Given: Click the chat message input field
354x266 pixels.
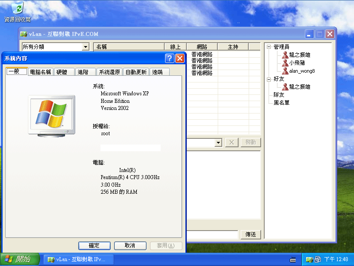Looking at the screenshot, I should (x=212, y=235).
